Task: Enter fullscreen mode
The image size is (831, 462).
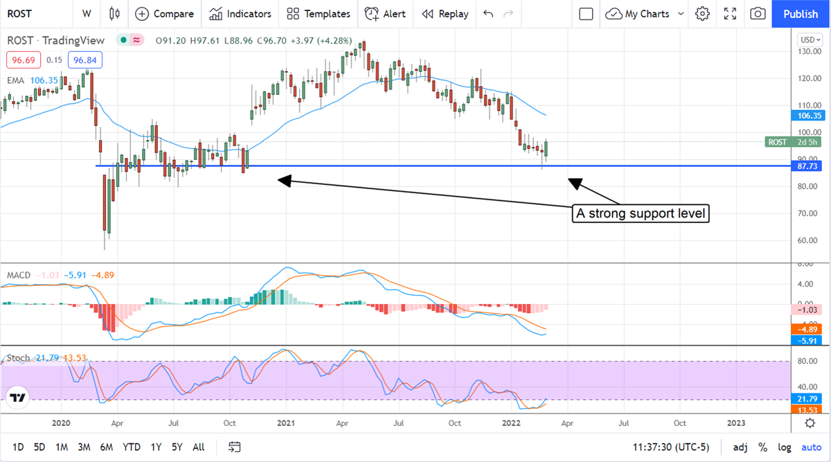Action: (x=730, y=14)
